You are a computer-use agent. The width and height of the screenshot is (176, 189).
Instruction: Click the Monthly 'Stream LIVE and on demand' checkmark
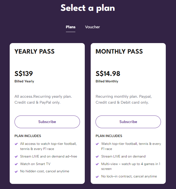[97, 156]
